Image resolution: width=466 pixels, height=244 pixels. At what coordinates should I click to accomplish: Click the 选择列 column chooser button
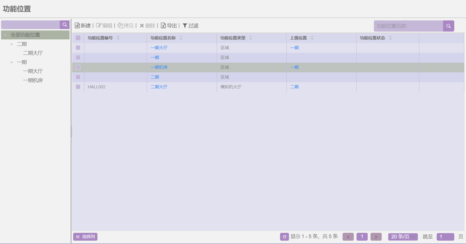[85, 237]
